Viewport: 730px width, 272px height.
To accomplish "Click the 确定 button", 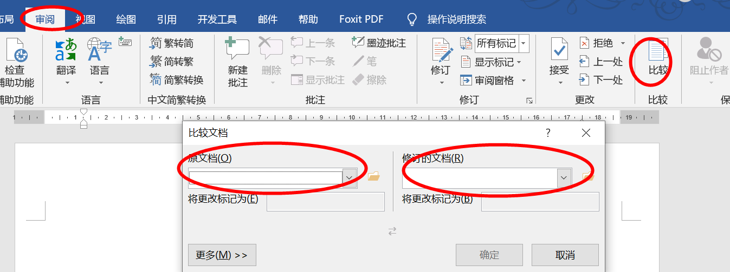I will [x=489, y=255].
